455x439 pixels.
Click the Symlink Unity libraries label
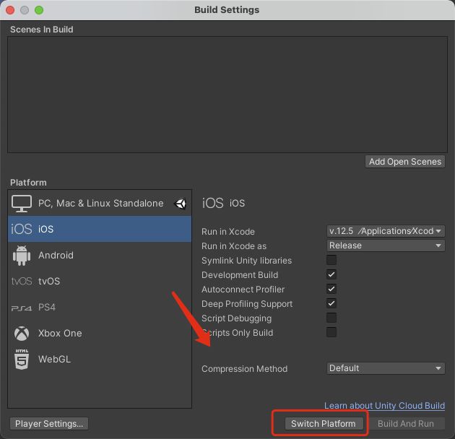pyautogui.click(x=247, y=261)
